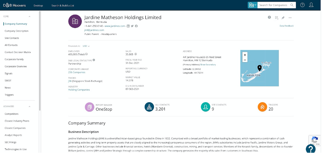This screenshot has height=153, width=322.
Task: Click the icon next to 400,000 (Total) employees
Action: 86,54
